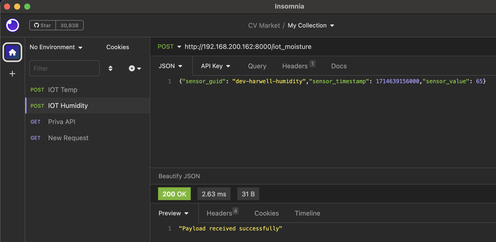The width and height of the screenshot is (496, 242).
Task: Switch to the Docs tab
Action: pos(339,66)
